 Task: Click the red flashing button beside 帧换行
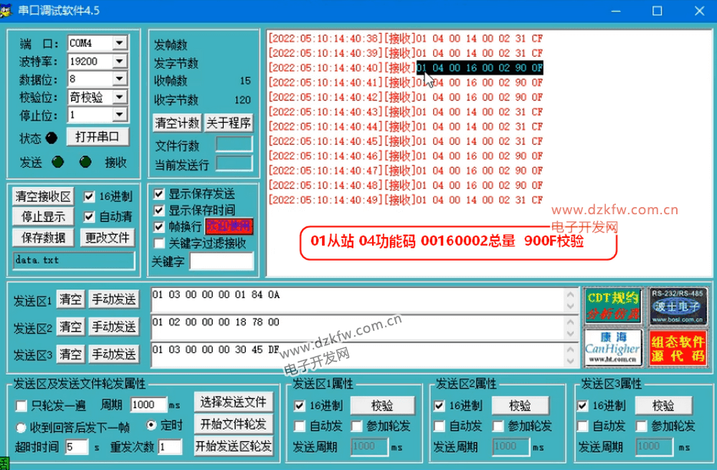point(229,226)
